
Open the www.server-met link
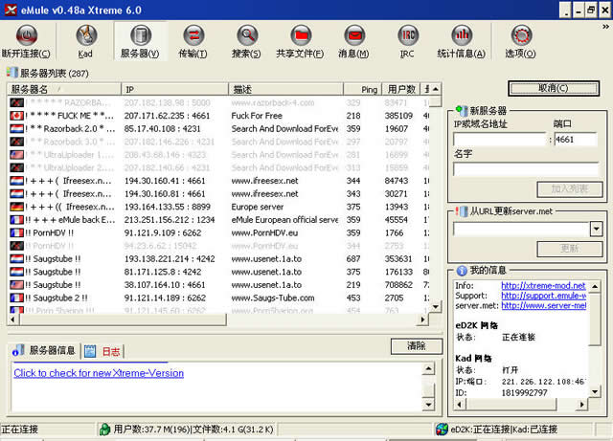click(x=543, y=305)
